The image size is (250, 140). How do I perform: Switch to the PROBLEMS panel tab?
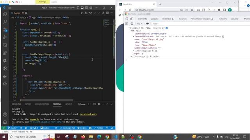(16, 104)
